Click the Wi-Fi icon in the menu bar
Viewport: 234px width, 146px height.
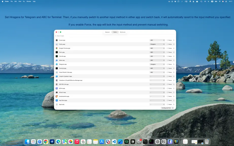[220, 1]
